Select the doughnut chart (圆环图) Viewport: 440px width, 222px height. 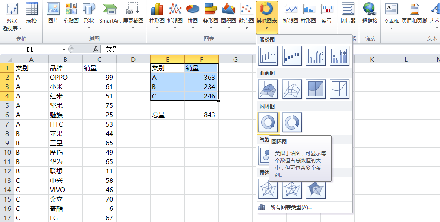coord(269,122)
